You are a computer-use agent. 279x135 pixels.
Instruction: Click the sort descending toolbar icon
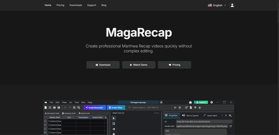tap(186, 108)
